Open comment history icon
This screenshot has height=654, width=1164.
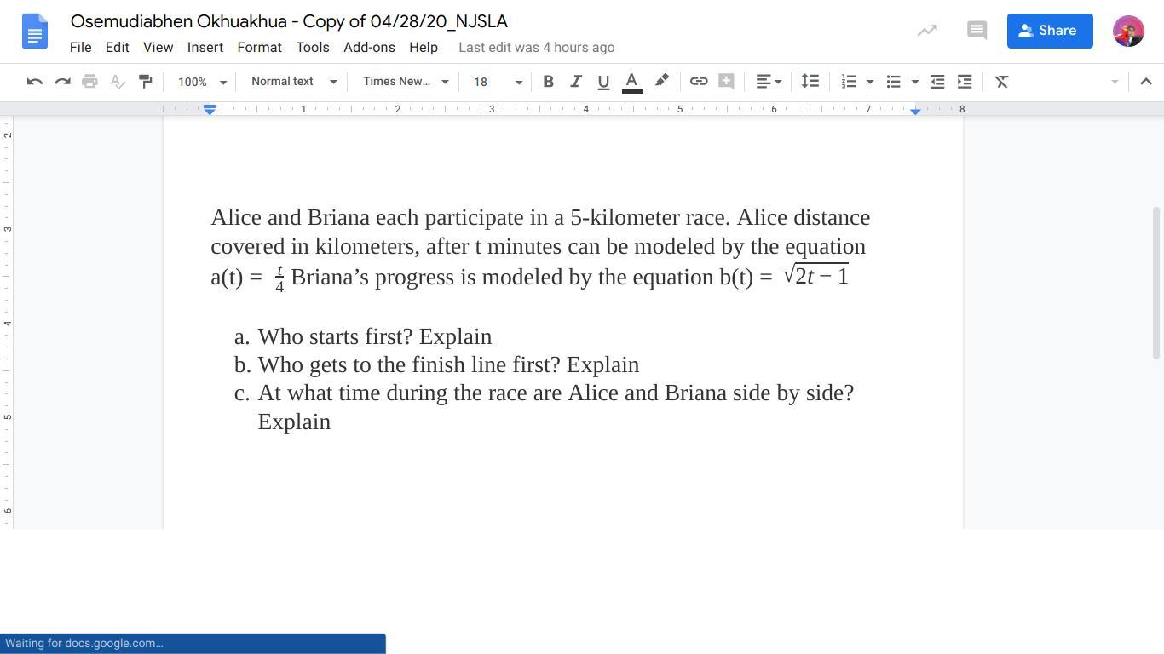pyautogui.click(x=977, y=31)
